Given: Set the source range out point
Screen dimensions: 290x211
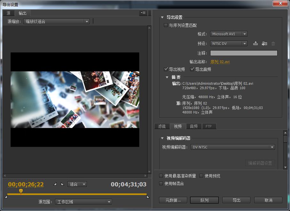Looking at the screenshot, I should [x=63, y=184].
